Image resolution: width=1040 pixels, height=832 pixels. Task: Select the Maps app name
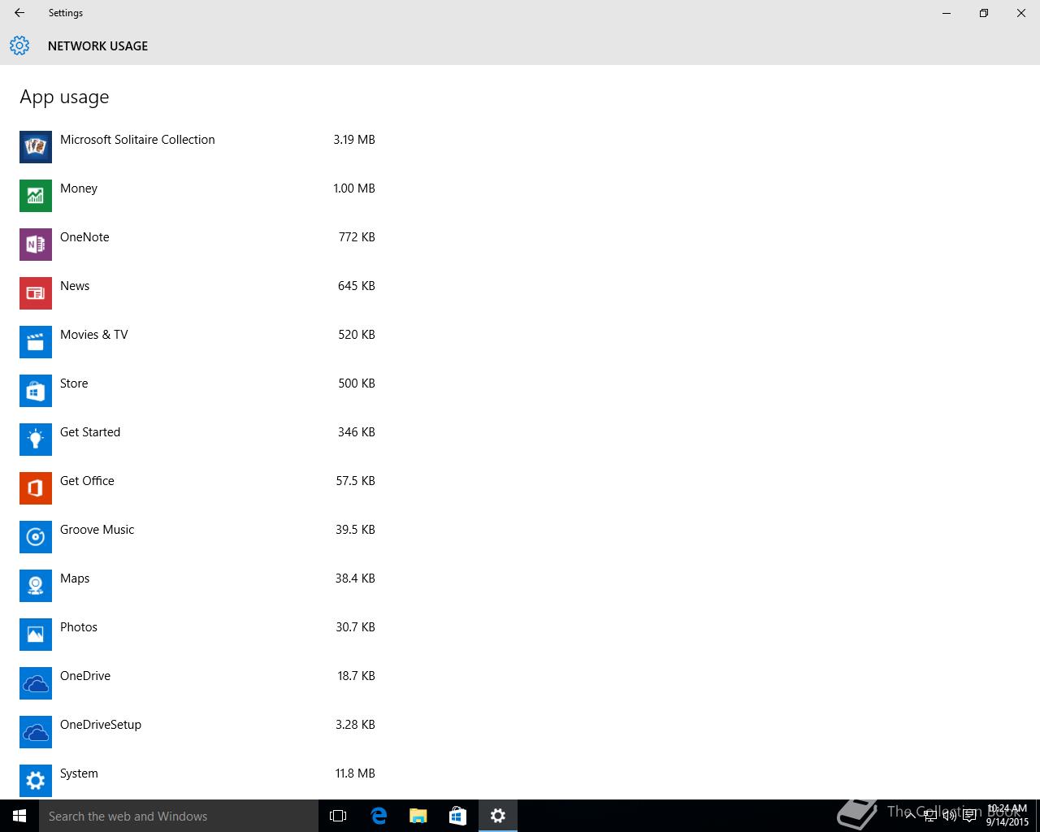75,578
